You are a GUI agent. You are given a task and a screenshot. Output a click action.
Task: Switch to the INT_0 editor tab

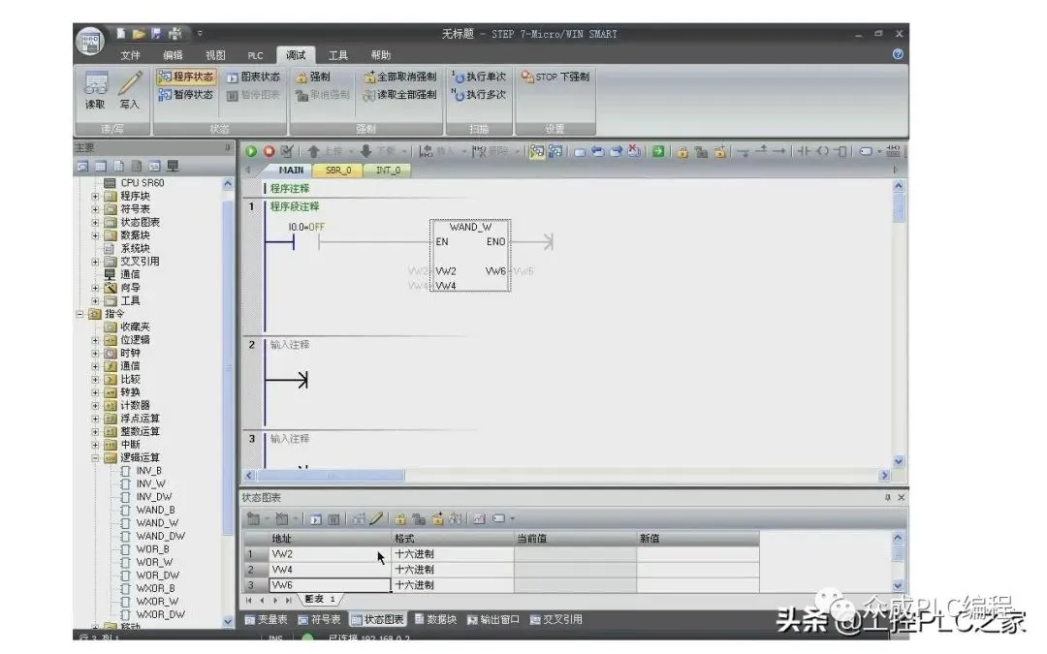tap(388, 171)
